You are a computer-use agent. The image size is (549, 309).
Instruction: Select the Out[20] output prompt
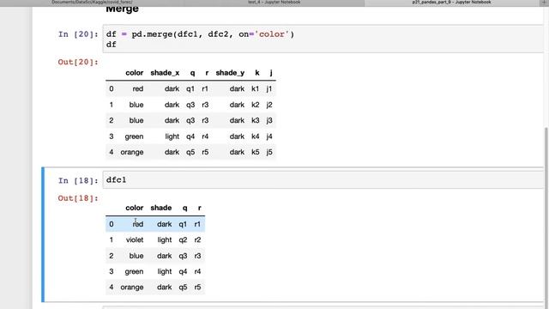[78, 62]
